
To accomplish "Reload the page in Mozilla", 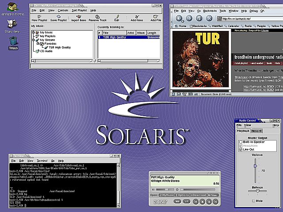I will coord(199,18).
